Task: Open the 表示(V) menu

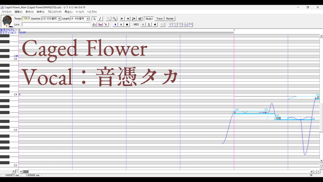Action: pyautogui.click(x=30, y=12)
